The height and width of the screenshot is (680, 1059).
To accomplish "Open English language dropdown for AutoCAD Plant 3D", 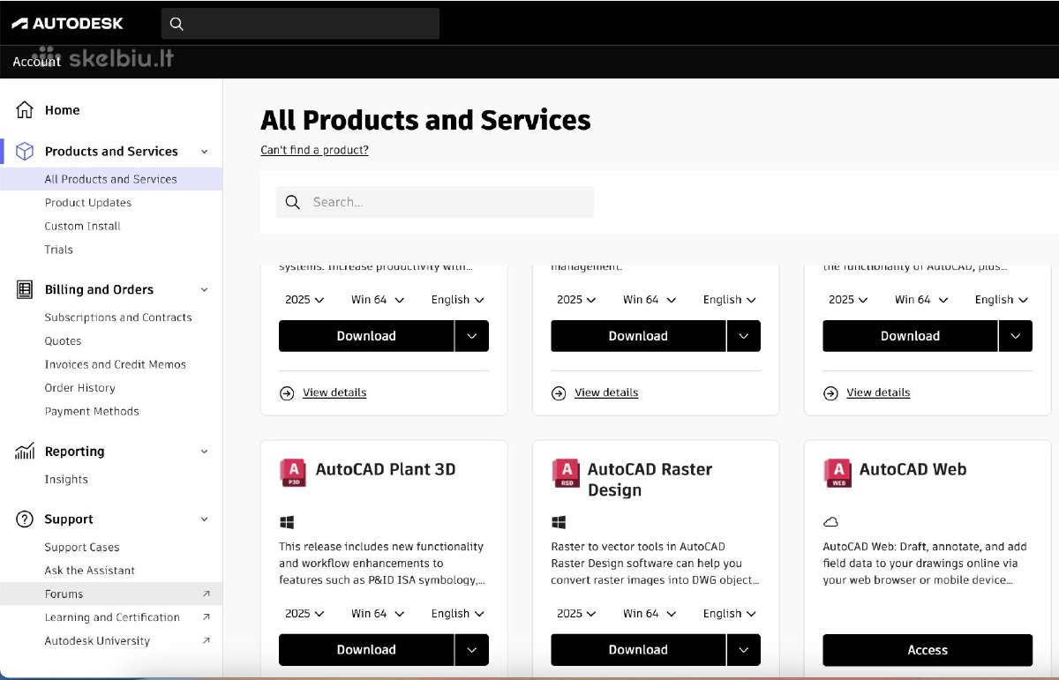I will click(458, 613).
